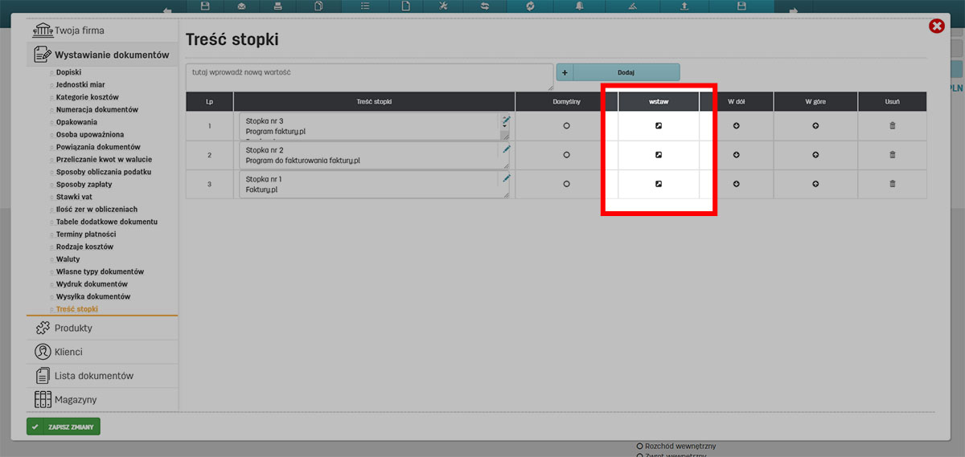The height and width of the screenshot is (457, 965).
Task: Close the dialog with red X
Action: 936,27
